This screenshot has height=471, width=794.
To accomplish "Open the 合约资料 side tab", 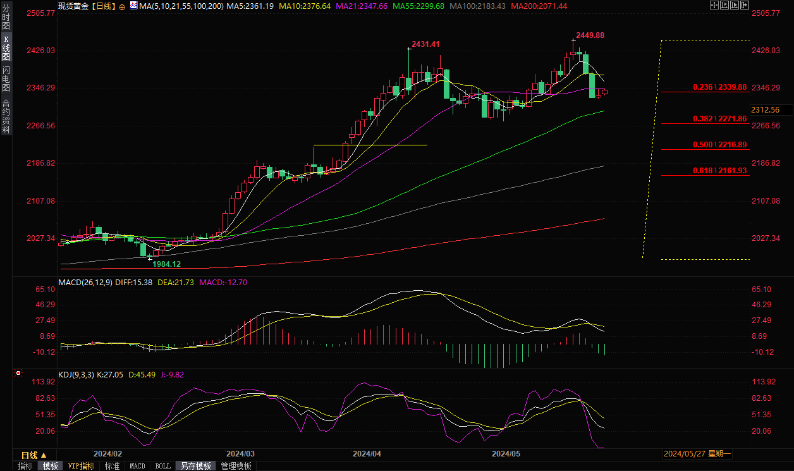I will tap(6, 116).
